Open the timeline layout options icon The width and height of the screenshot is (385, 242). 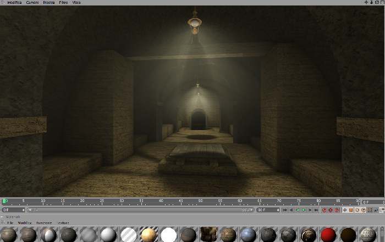click(x=382, y=210)
